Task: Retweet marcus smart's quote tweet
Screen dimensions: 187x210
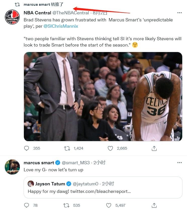Action: (x=67, y=205)
